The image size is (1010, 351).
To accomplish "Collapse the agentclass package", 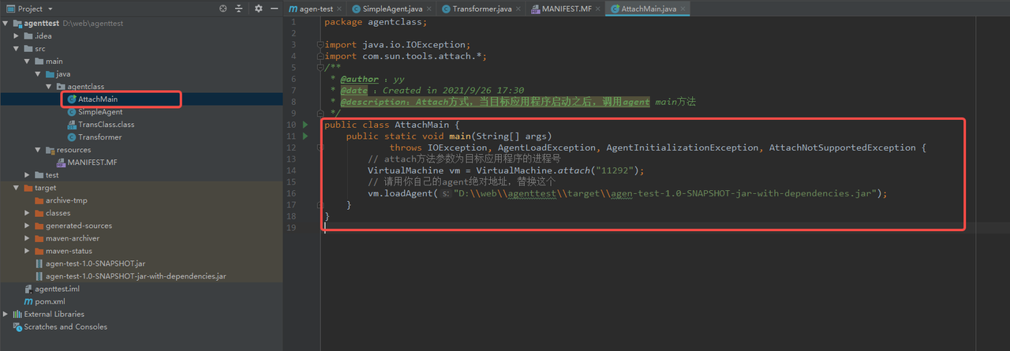I will pos(49,87).
